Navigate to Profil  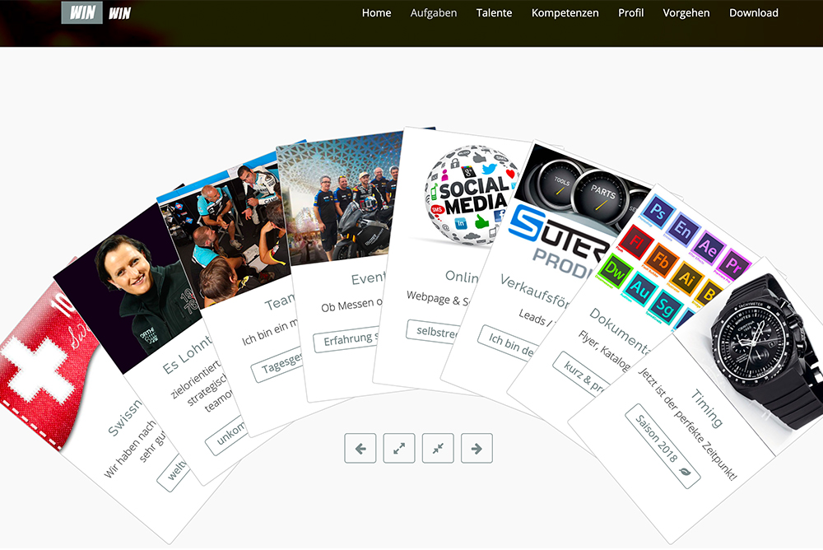pyautogui.click(x=630, y=12)
